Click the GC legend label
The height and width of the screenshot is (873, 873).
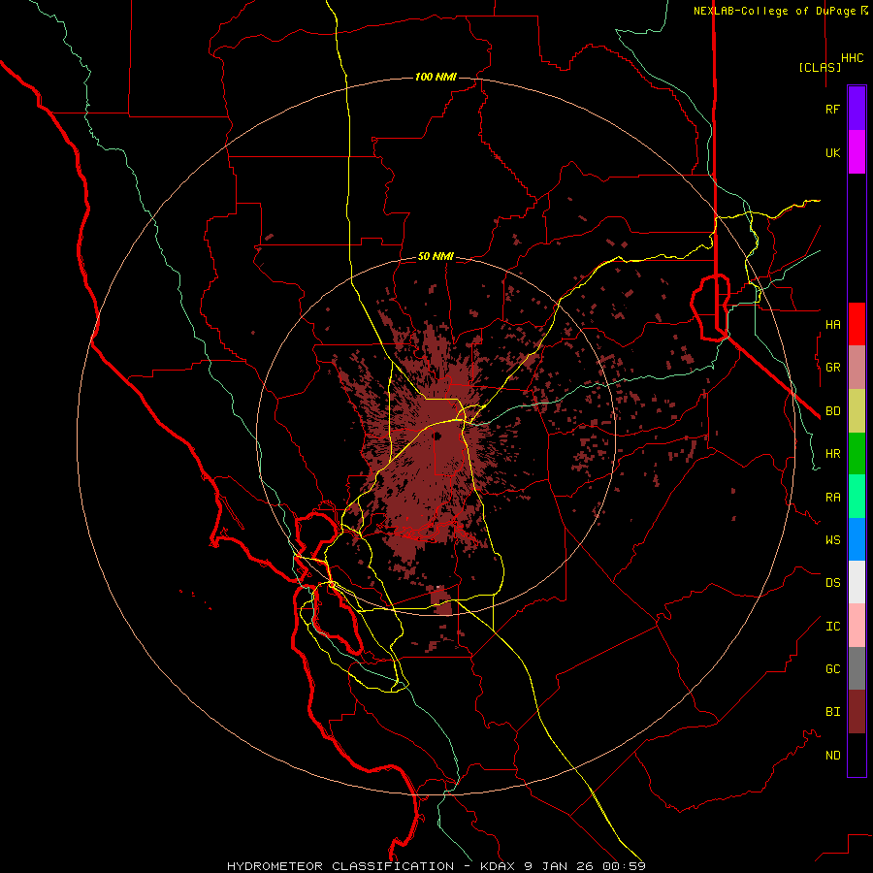(832, 669)
